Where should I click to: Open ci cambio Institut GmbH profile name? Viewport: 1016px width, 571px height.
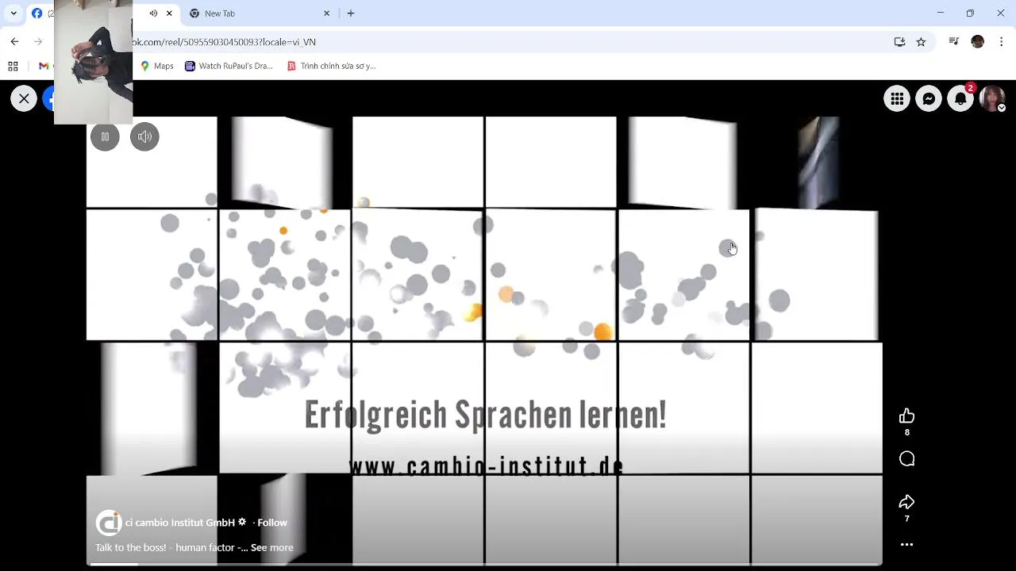(180, 523)
